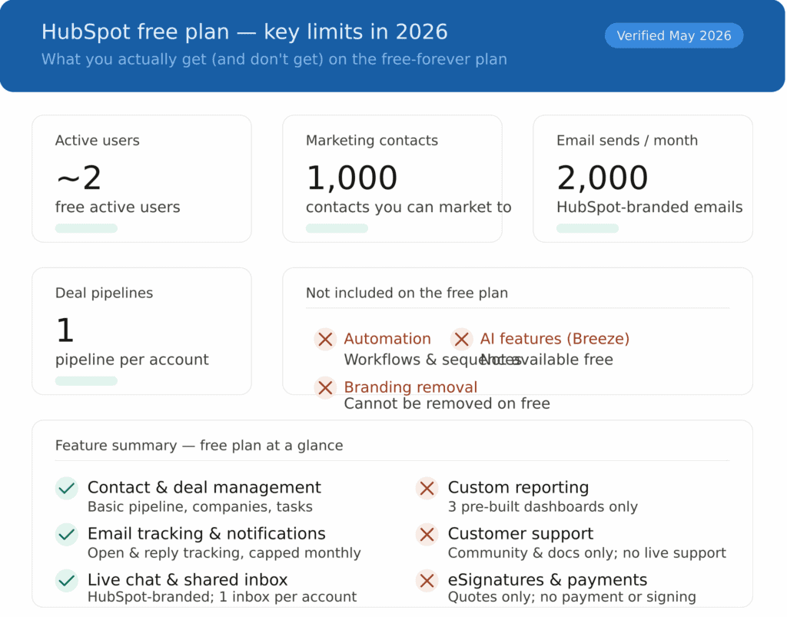This screenshot has height=617, width=787.
Task: Click the HubSpot-branded emails caption
Action: tap(649, 207)
